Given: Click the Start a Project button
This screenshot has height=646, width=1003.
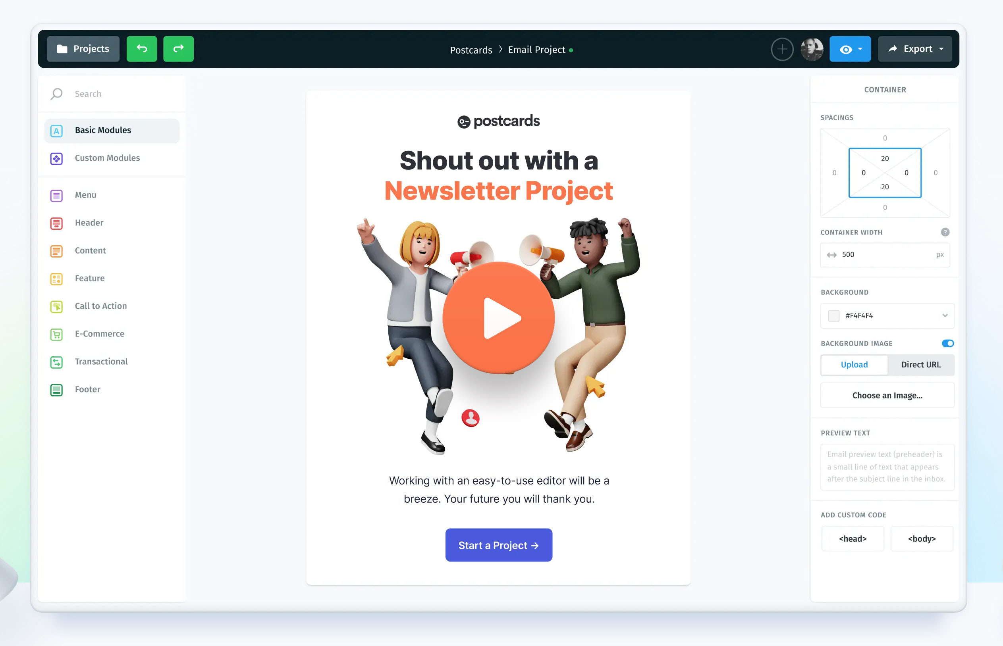Looking at the screenshot, I should tap(499, 544).
